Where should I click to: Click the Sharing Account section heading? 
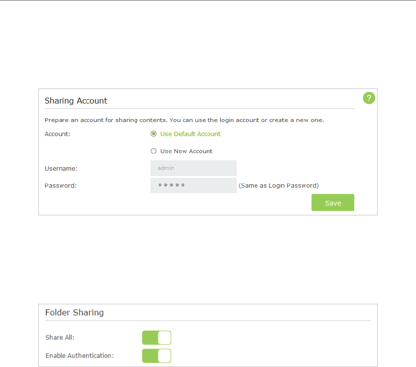[x=76, y=101]
